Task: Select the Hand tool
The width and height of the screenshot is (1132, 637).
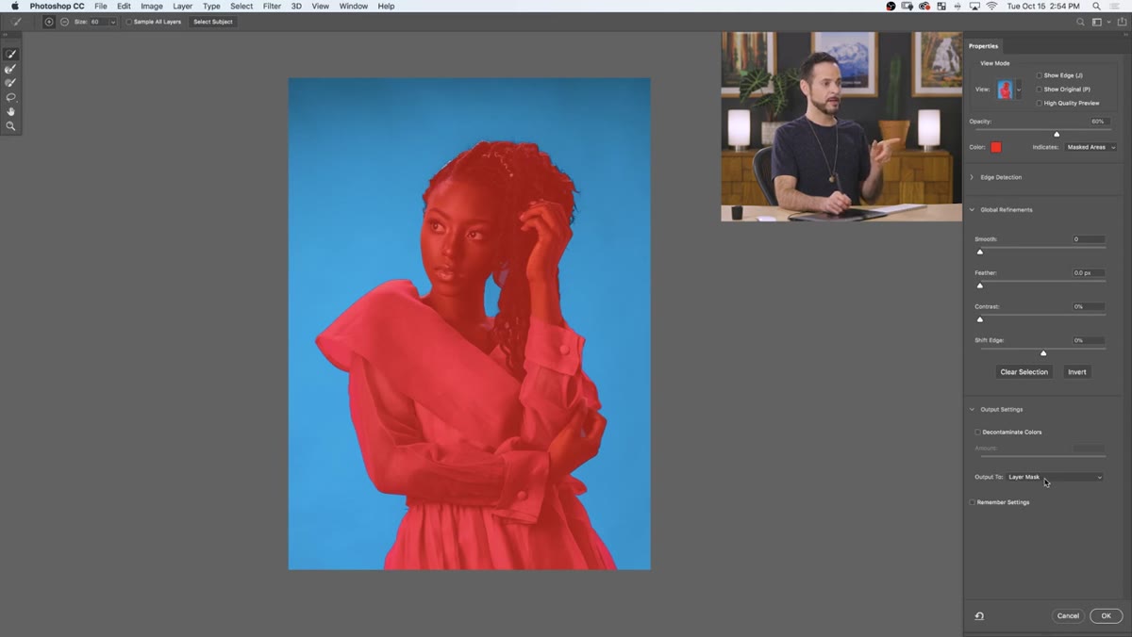Action: point(11,111)
